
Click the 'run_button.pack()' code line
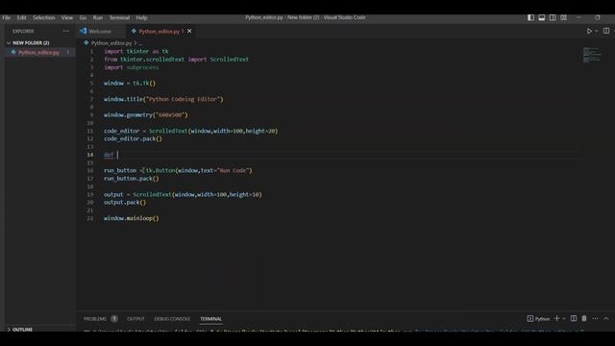click(132, 179)
